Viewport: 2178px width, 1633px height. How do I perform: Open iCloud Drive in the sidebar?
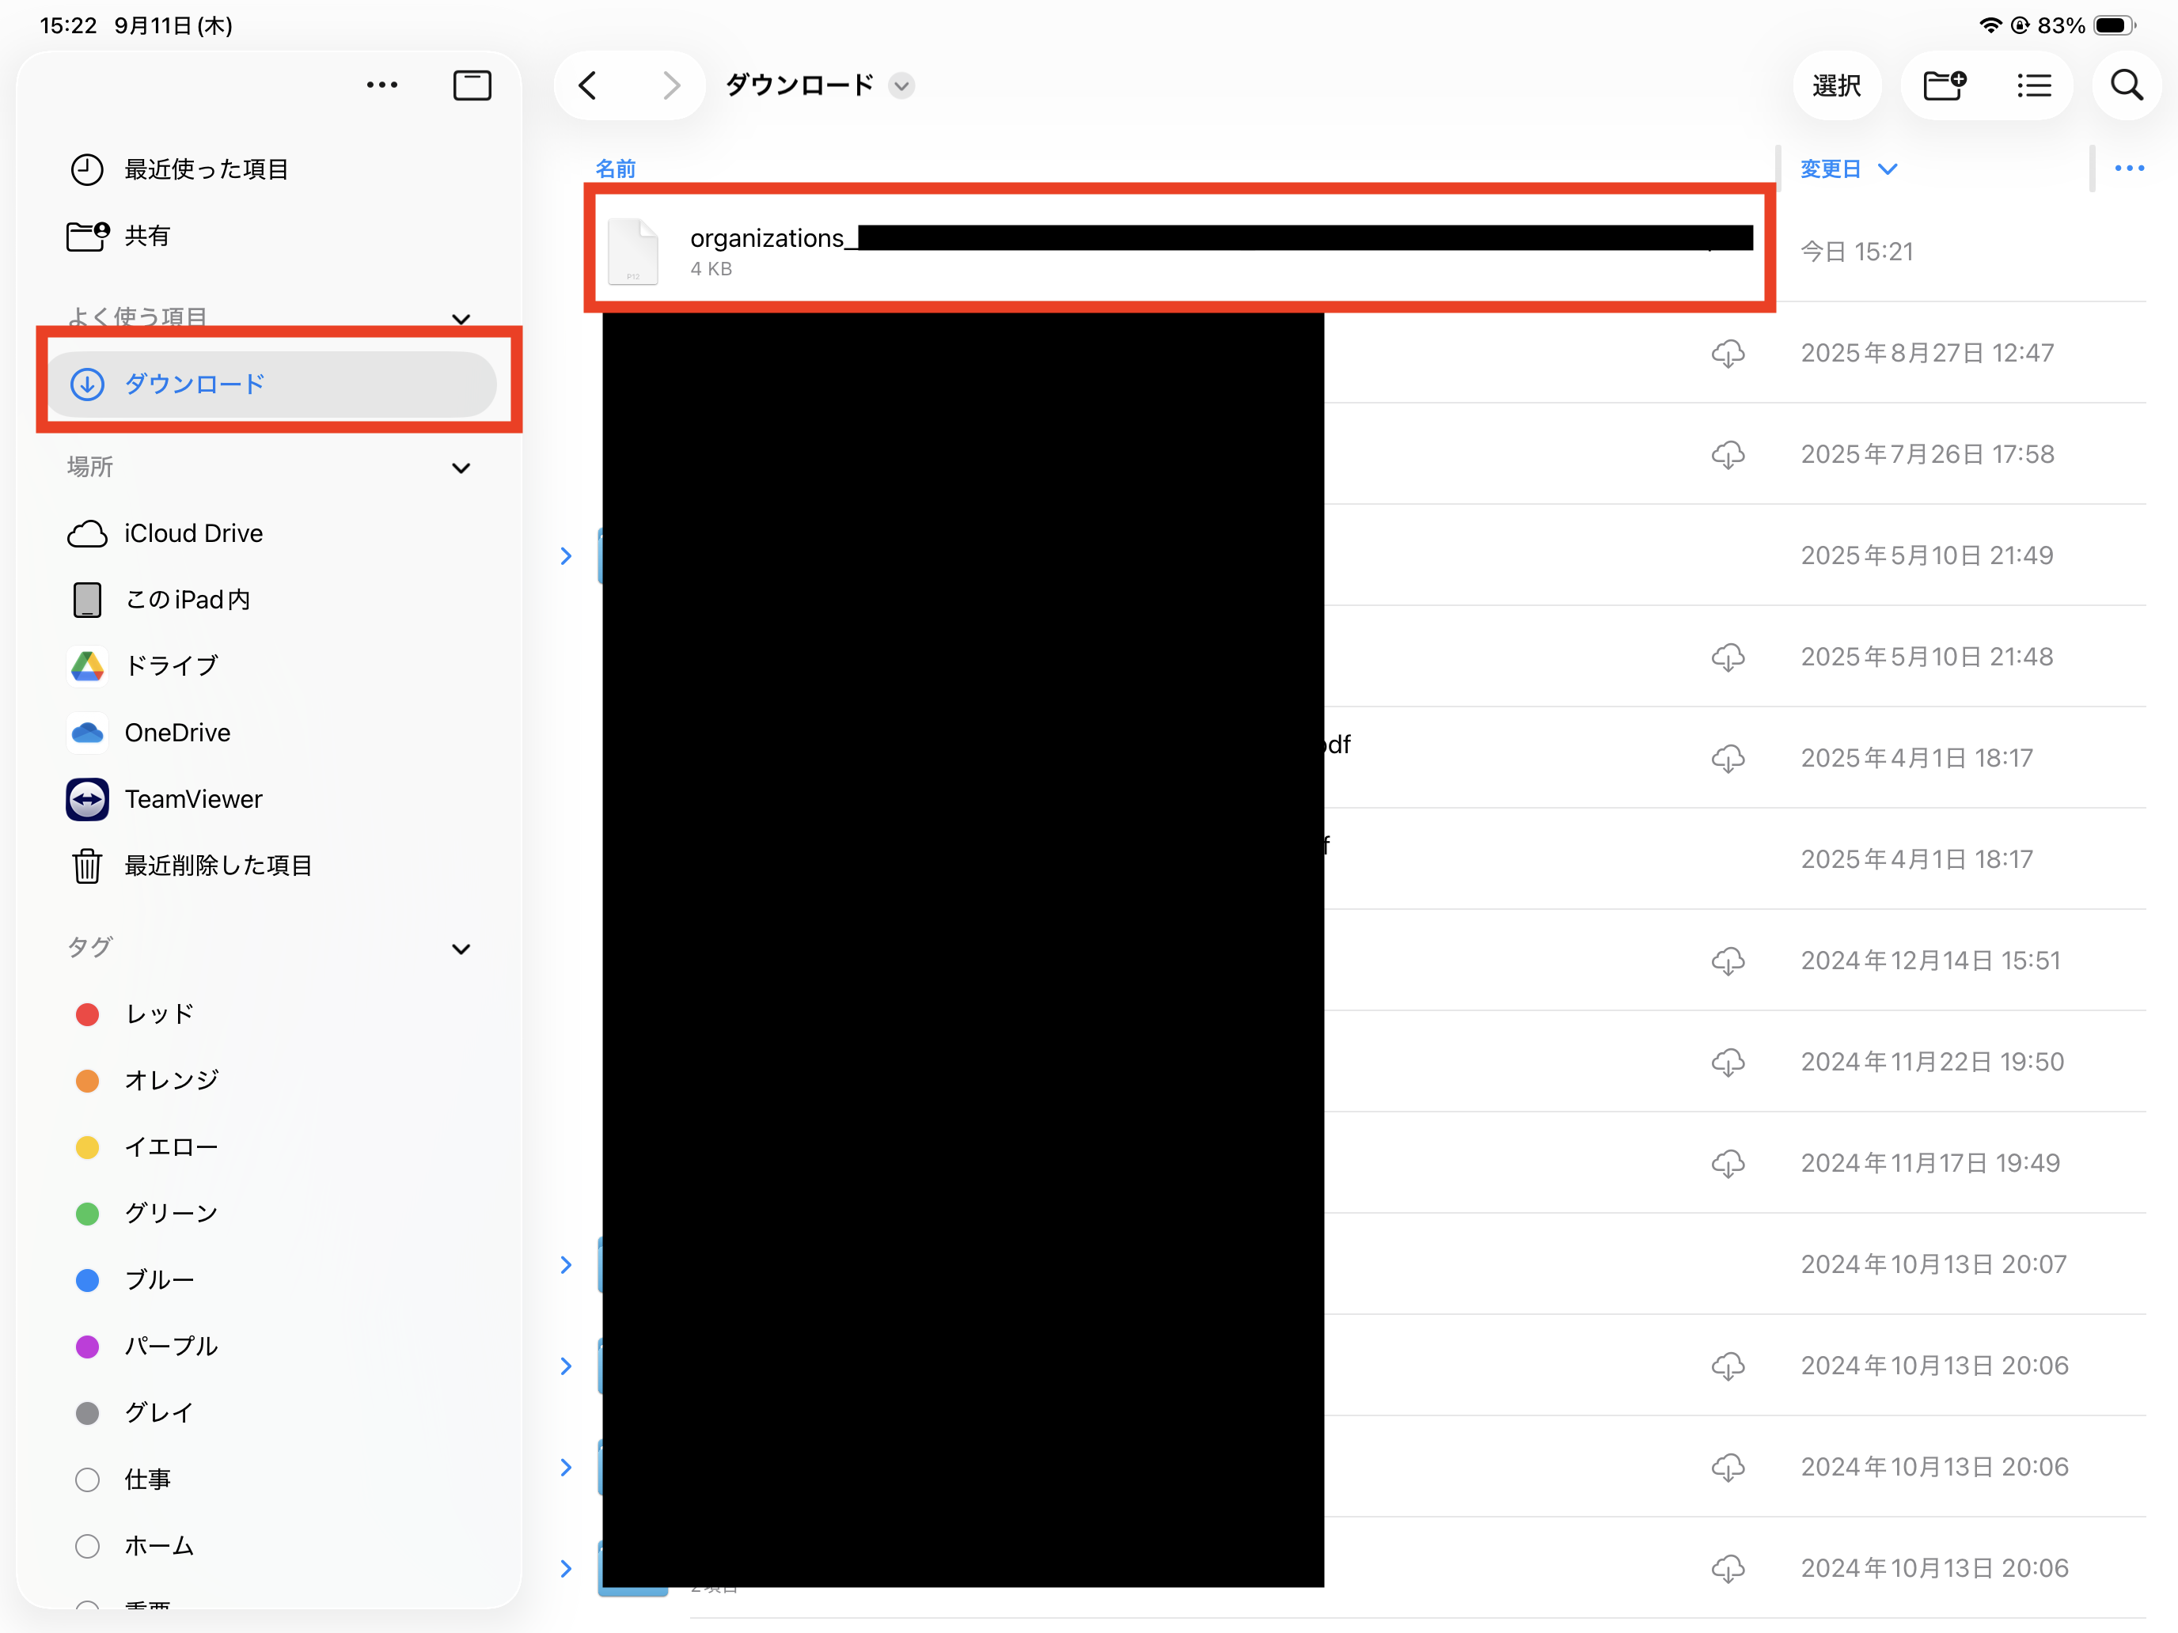(192, 533)
